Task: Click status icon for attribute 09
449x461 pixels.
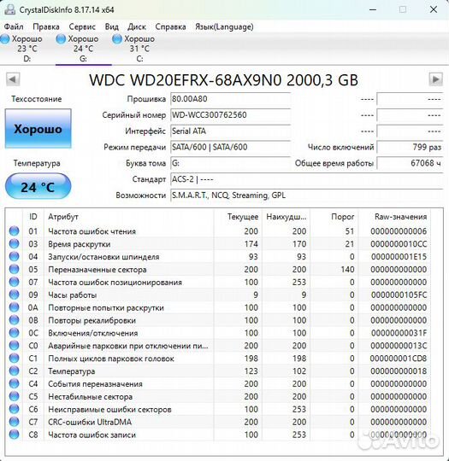Action: coord(14,295)
